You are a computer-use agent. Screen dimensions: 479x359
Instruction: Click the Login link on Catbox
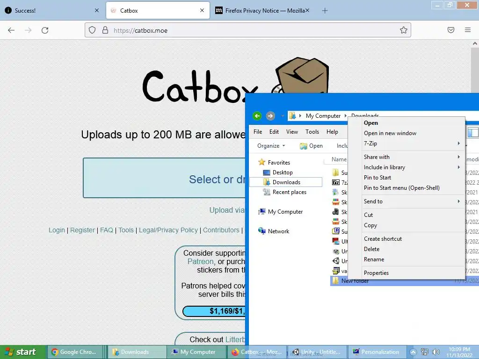tap(57, 230)
